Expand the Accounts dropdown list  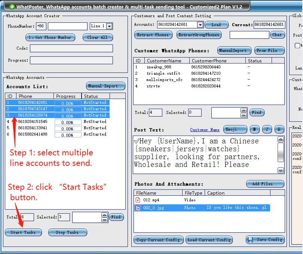pyautogui.click(x=200, y=25)
